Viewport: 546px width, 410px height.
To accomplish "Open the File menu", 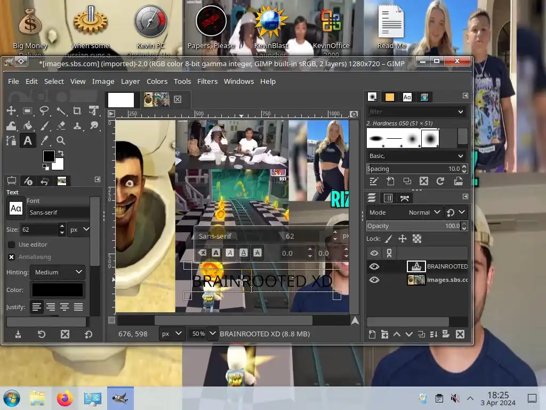I will (13, 81).
